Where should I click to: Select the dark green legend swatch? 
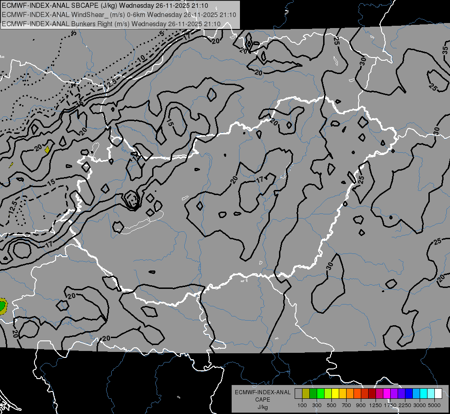tap(313, 393)
